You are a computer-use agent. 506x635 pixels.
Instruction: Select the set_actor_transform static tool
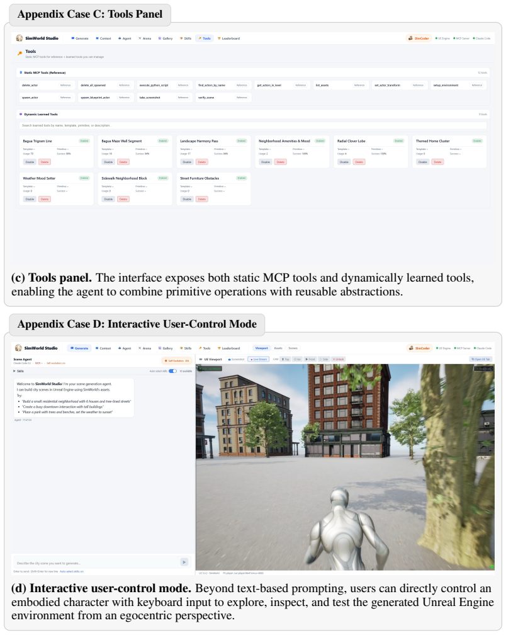coord(399,86)
